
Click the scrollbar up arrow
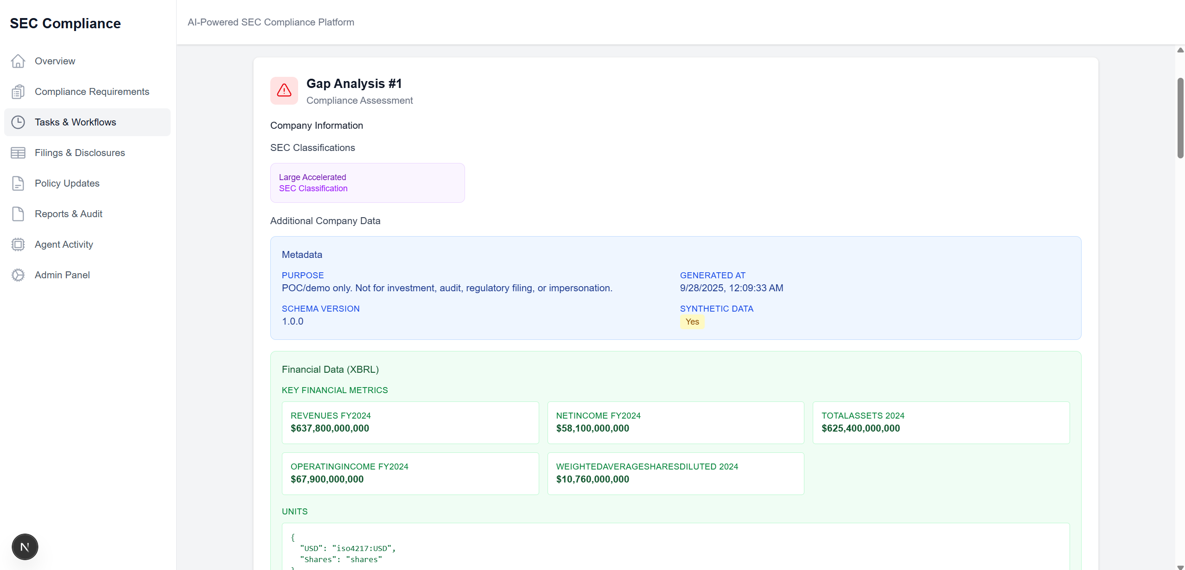click(x=1180, y=50)
